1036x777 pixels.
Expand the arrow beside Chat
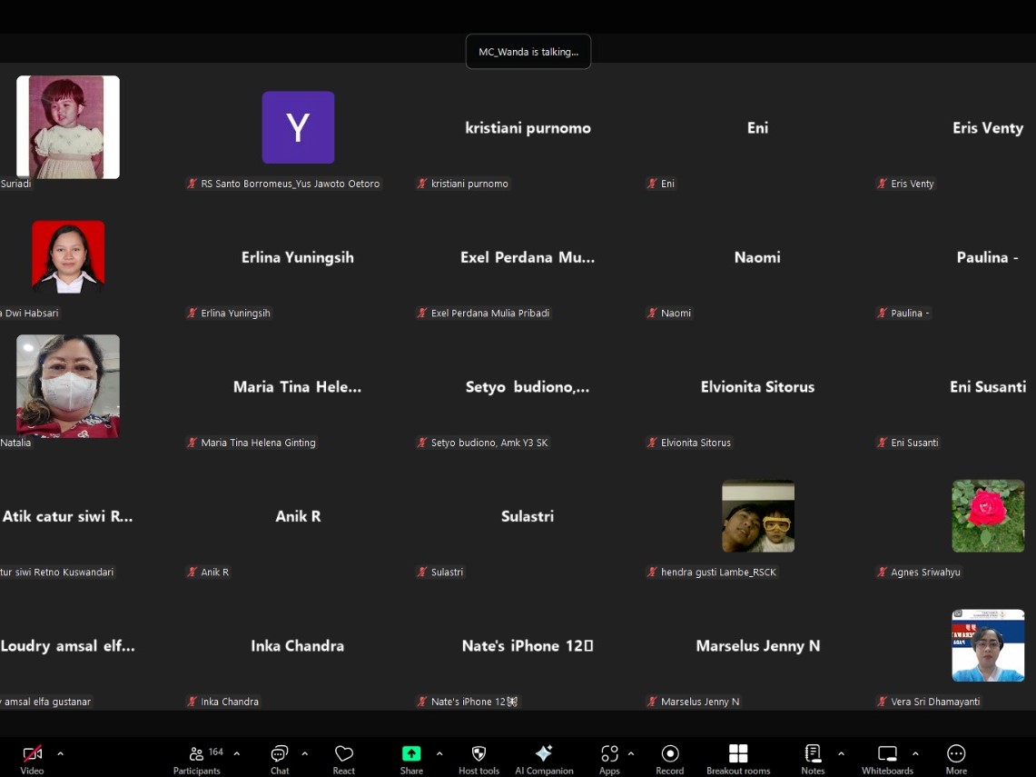coord(304,753)
